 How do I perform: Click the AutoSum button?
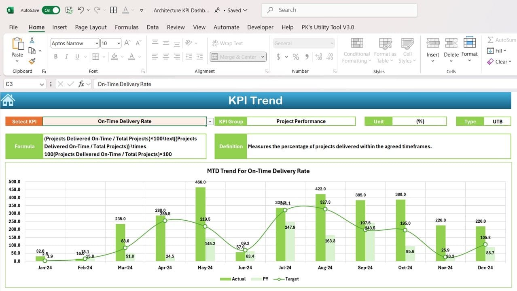(502, 40)
